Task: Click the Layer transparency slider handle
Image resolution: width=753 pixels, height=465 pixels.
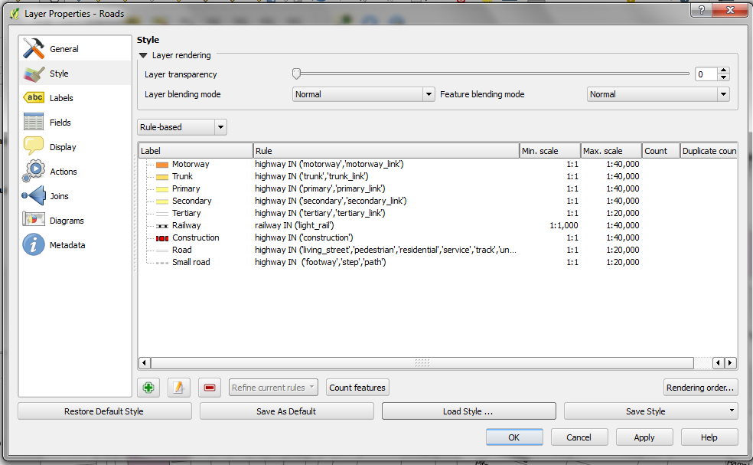Action: point(296,74)
